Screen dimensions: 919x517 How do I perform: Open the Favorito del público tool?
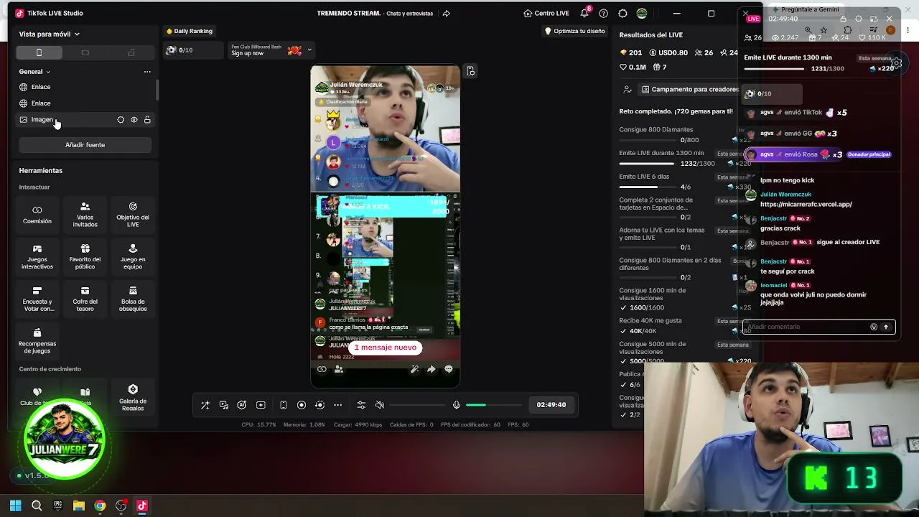[x=85, y=257]
